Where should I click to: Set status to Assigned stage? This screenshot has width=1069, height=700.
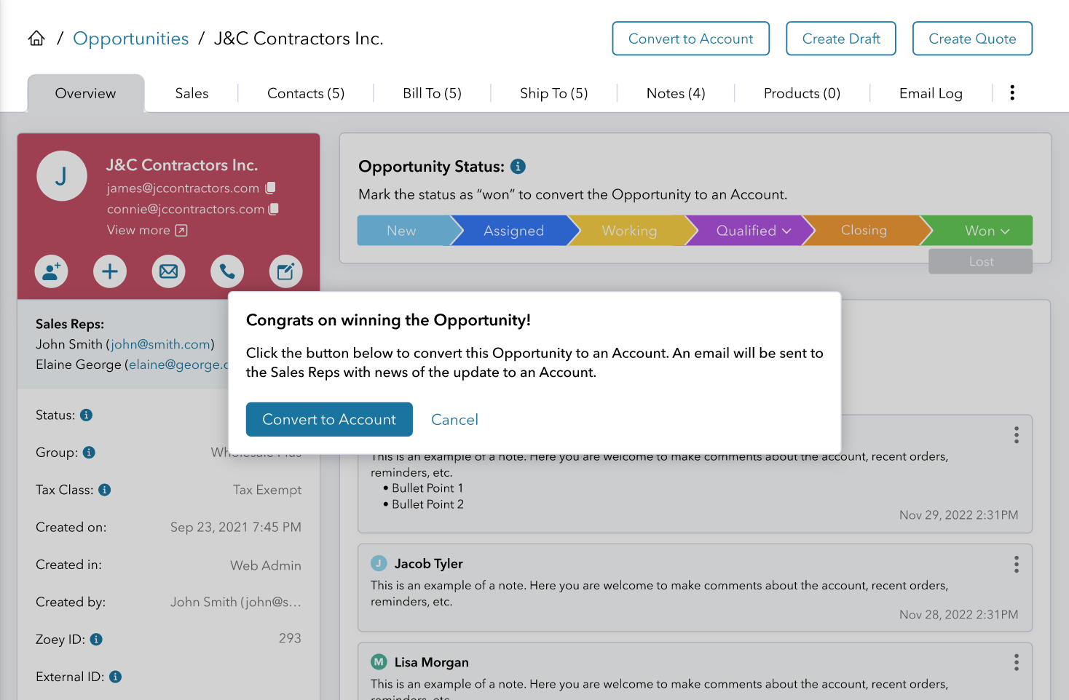[x=513, y=231]
